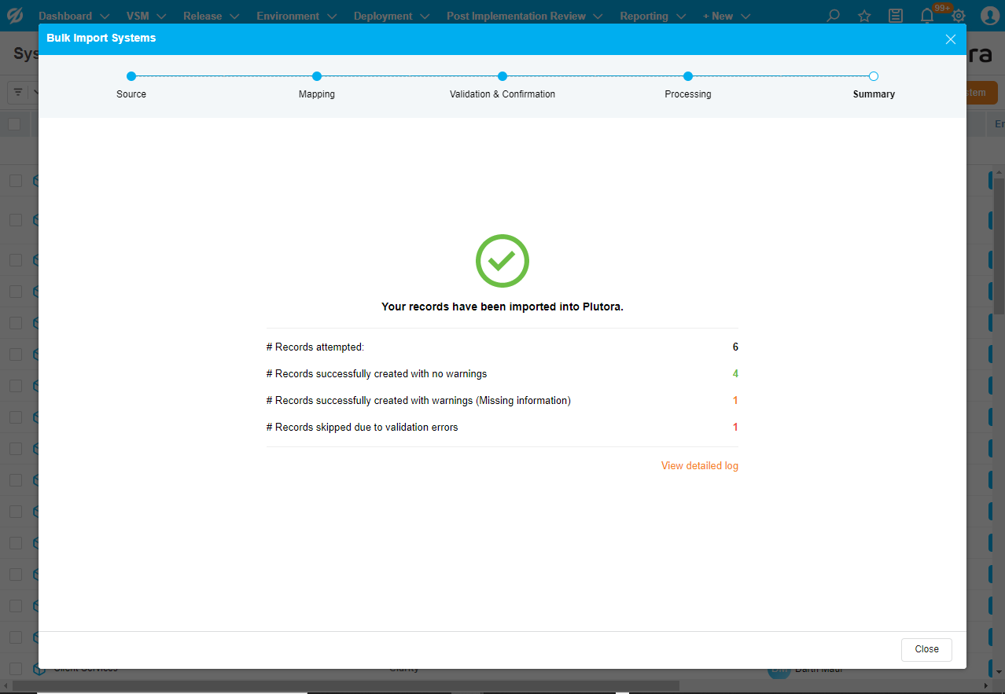Click the user profile avatar icon
Viewport: 1005px width, 694px height.
click(x=989, y=16)
